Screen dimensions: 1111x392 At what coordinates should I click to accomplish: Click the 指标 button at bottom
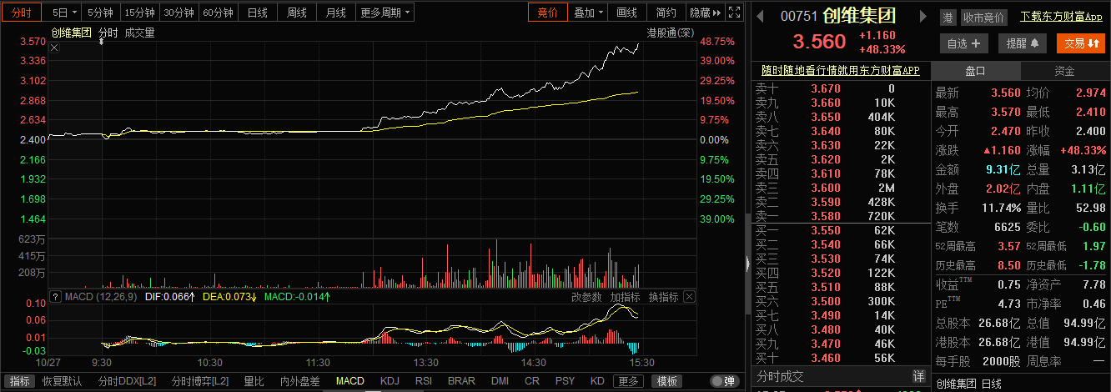19,381
